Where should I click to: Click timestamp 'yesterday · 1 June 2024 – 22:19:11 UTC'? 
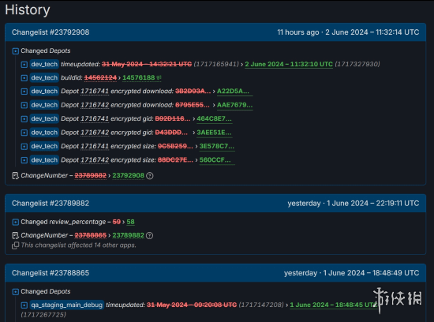click(x=354, y=203)
